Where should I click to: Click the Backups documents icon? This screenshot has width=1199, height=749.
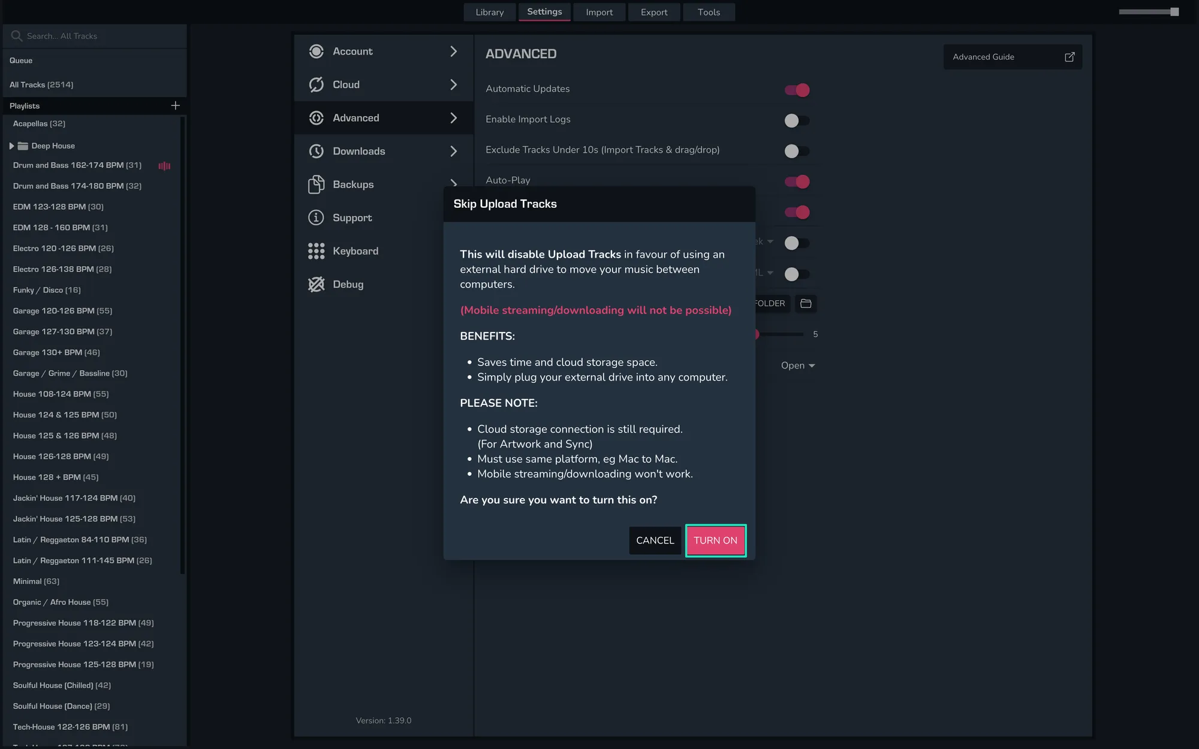click(x=316, y=185)
